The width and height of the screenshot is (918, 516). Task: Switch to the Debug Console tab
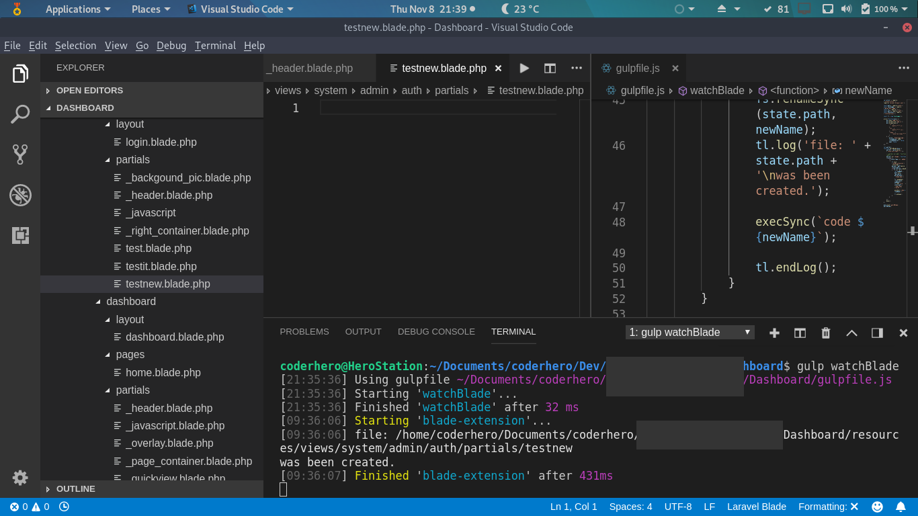[436, 332]
